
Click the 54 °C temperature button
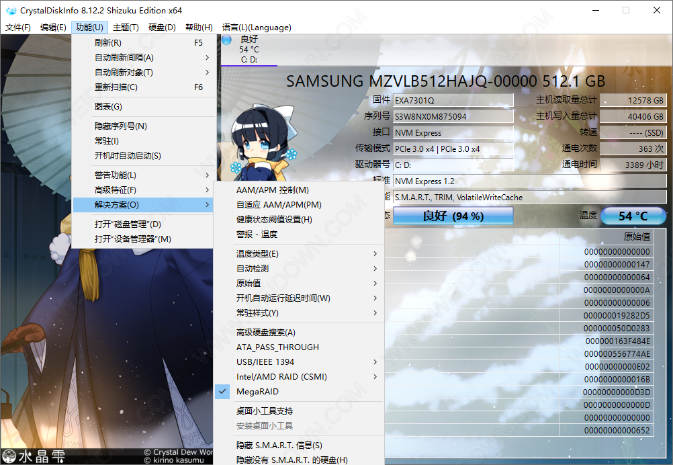tap(633, 216)
